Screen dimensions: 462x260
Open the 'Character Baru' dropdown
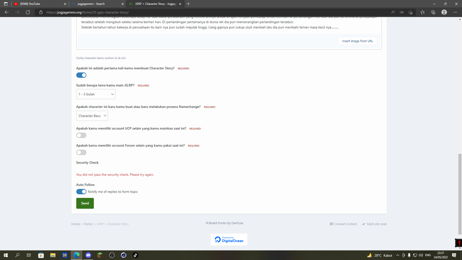tap(92, 116)
